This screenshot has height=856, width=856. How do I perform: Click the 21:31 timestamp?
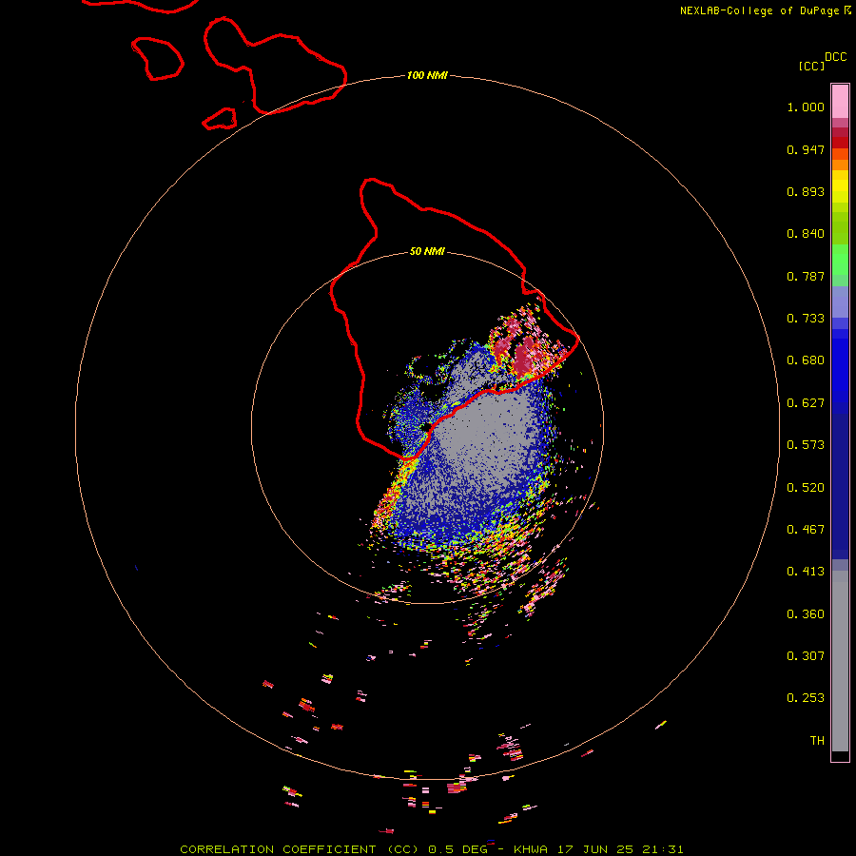663,849
